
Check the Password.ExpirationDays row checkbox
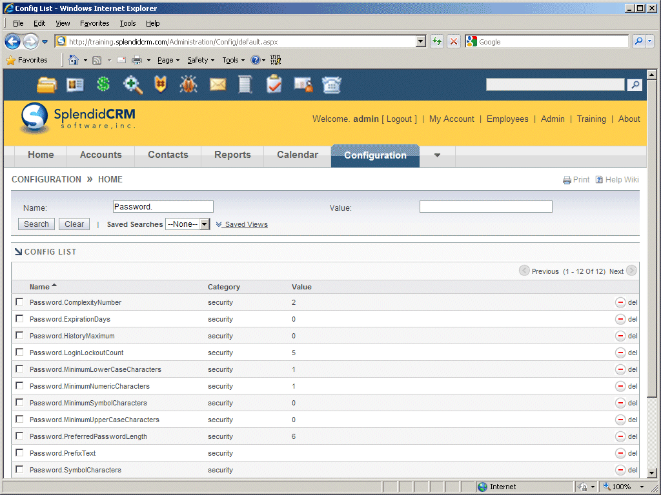click(19, 319)
